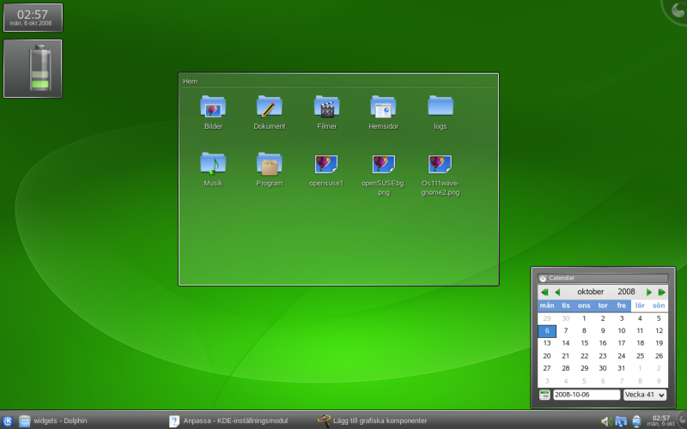This screenshot has height=429, width=687.
Task: Select day 24 in the calendar
Action: click(621, 356)
